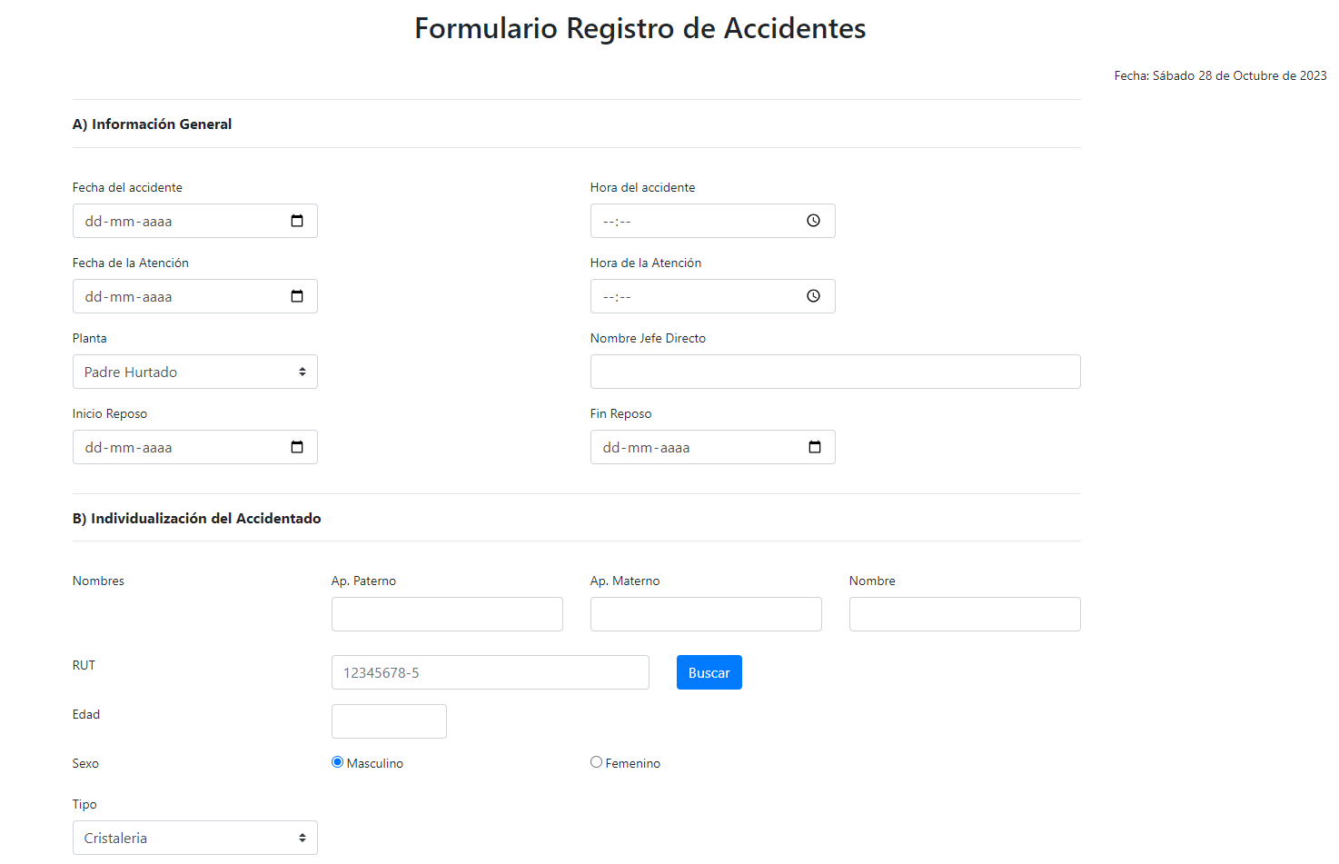Image resolution: width=1339 pixels, height=864 pixels.
Task: Select the Masculino radio button
Action: click(337, 762)
